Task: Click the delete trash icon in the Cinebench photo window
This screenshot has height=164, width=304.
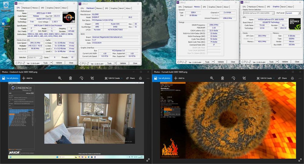Action: tap(71, 78)
